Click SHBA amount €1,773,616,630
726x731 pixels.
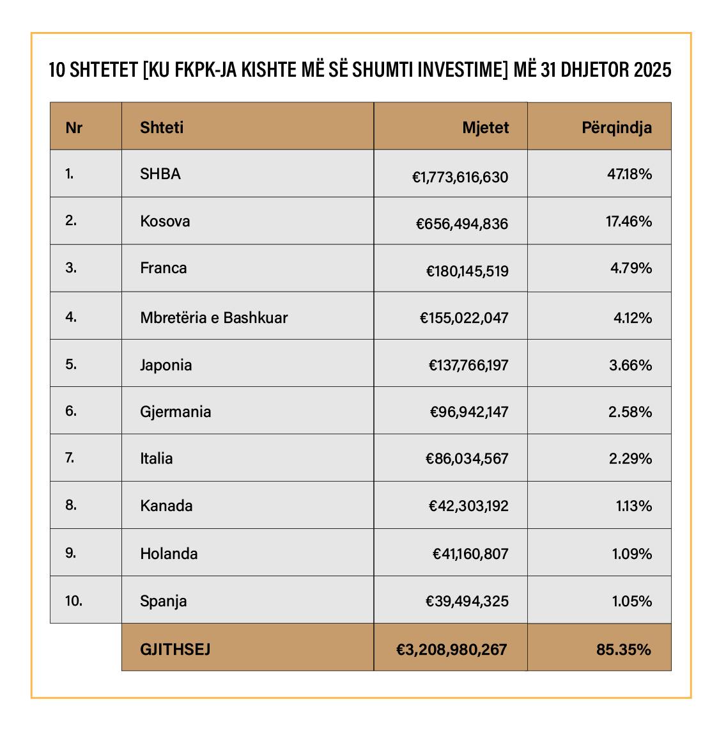click(460, 177)
